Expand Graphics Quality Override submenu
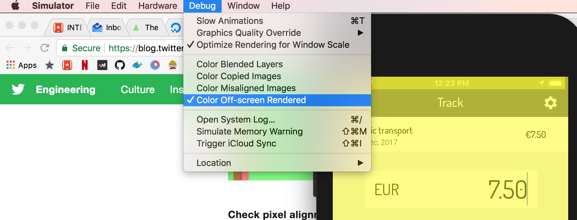 [249, 33]
